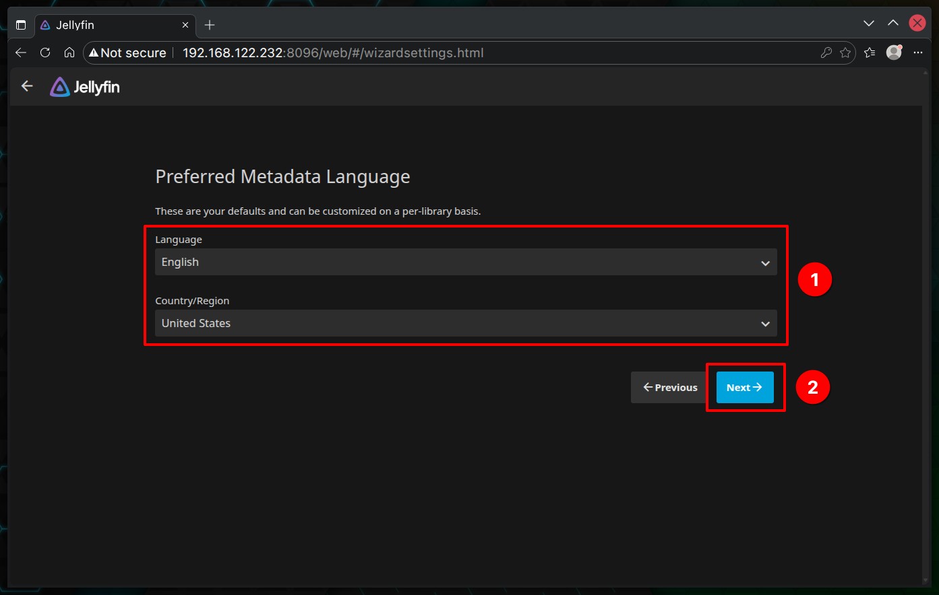
Task: Go to browser home page icon
Action: pos(69,53)
